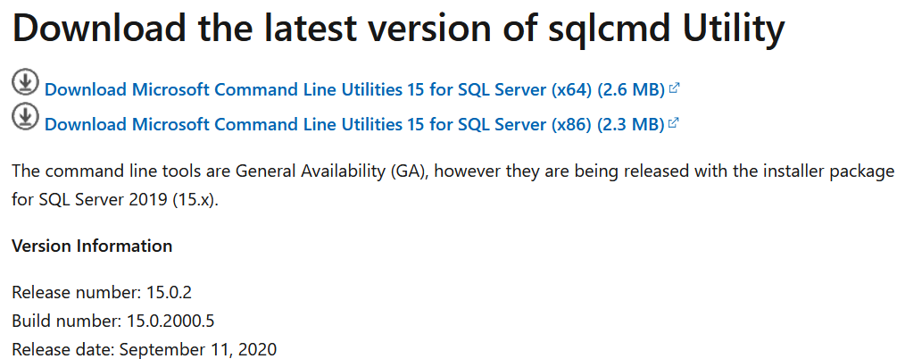
Task: Click the "(2.3 MB)" size text in the x86 link
Action: pos(631,124)
